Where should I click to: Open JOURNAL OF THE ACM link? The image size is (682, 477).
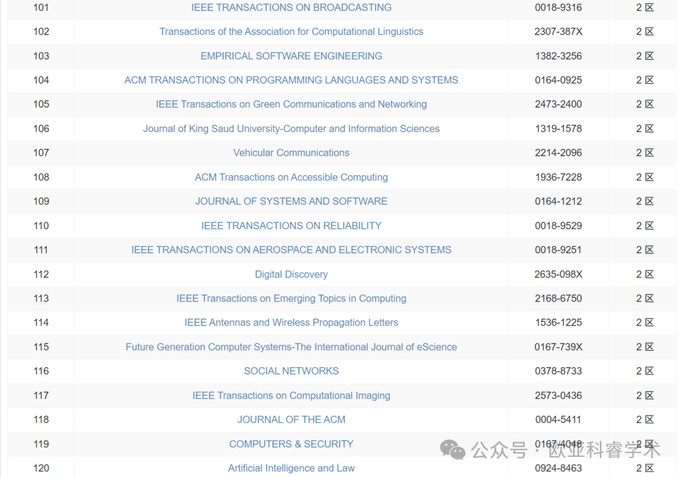click(291, 420)
